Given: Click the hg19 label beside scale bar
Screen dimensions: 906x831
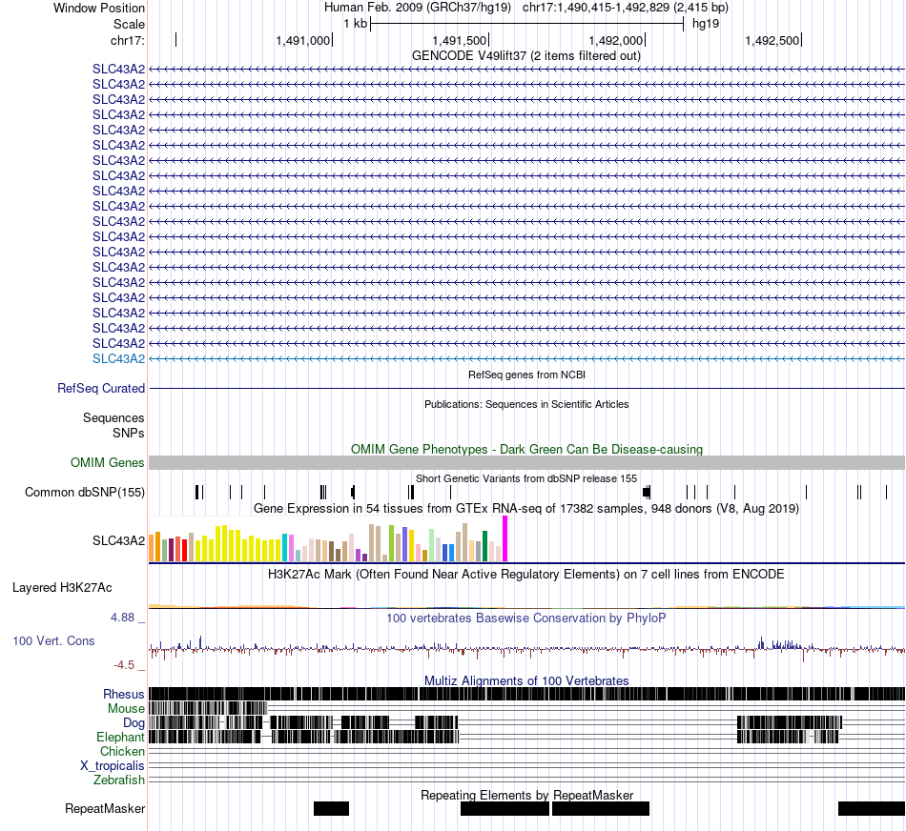Looking at the screenshot, I should tap(706, 24).
